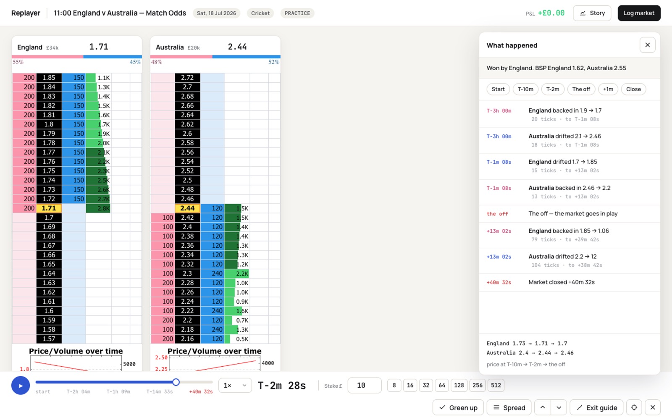The width and height of the screenshot is (672, 420).
Task: Select stake preset 128
Action: click(x=459, y=385)
